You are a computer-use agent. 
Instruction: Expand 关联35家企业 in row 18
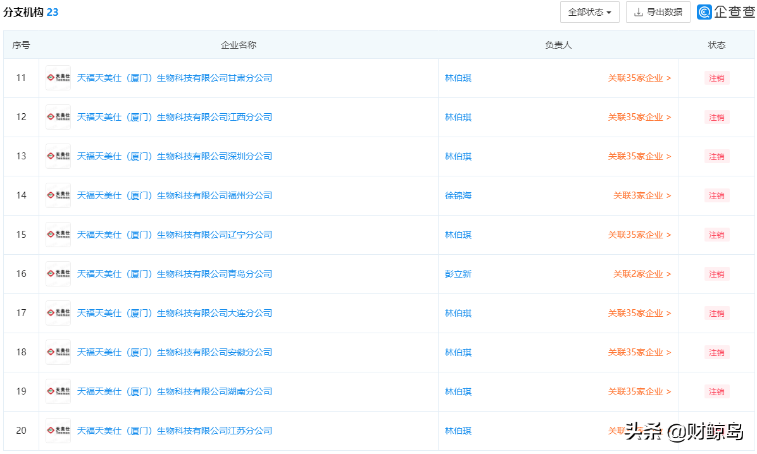pyautogui.click(x=639, y=352)
